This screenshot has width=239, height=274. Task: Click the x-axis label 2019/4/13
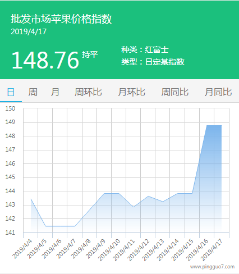[153, 250]
